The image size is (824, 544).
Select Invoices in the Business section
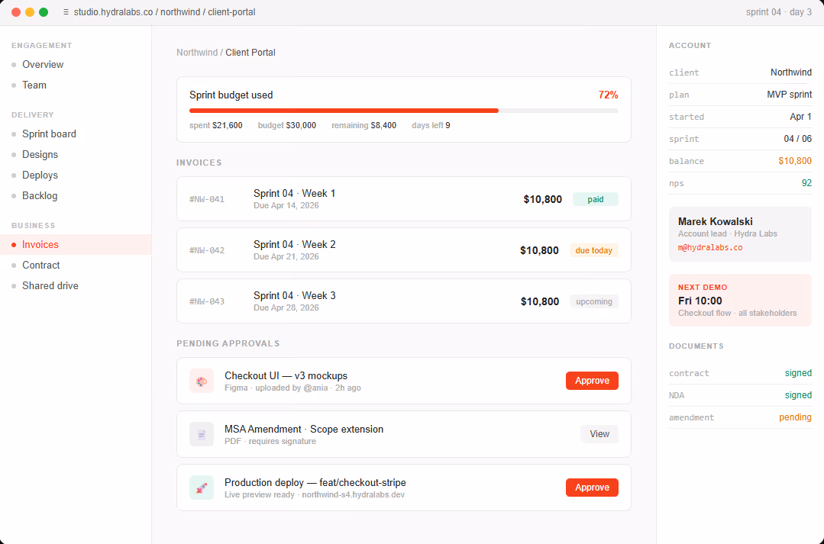(76, 245)
